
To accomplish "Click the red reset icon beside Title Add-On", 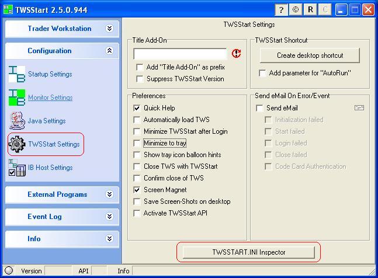I will click(236, 53).
